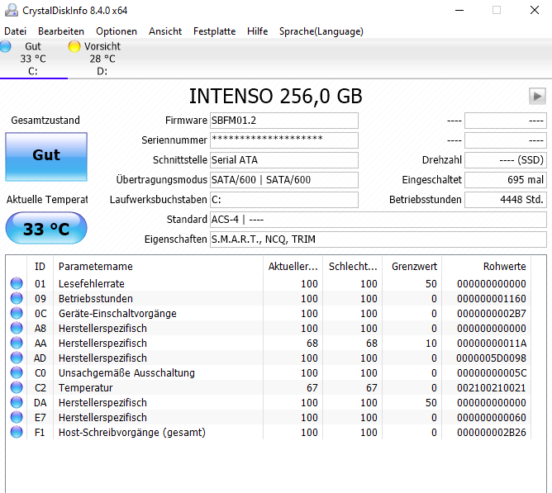Click raw value 000000002B26

point(491,432)
